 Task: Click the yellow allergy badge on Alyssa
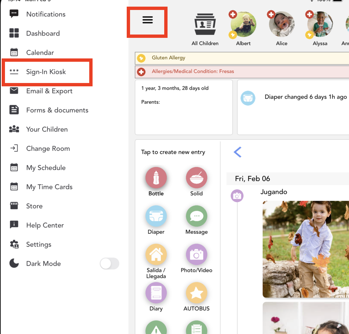[x=310, y=35]
